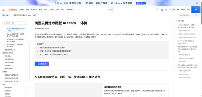
Task: Click the 注册 header link
Action: coord(188,10)
